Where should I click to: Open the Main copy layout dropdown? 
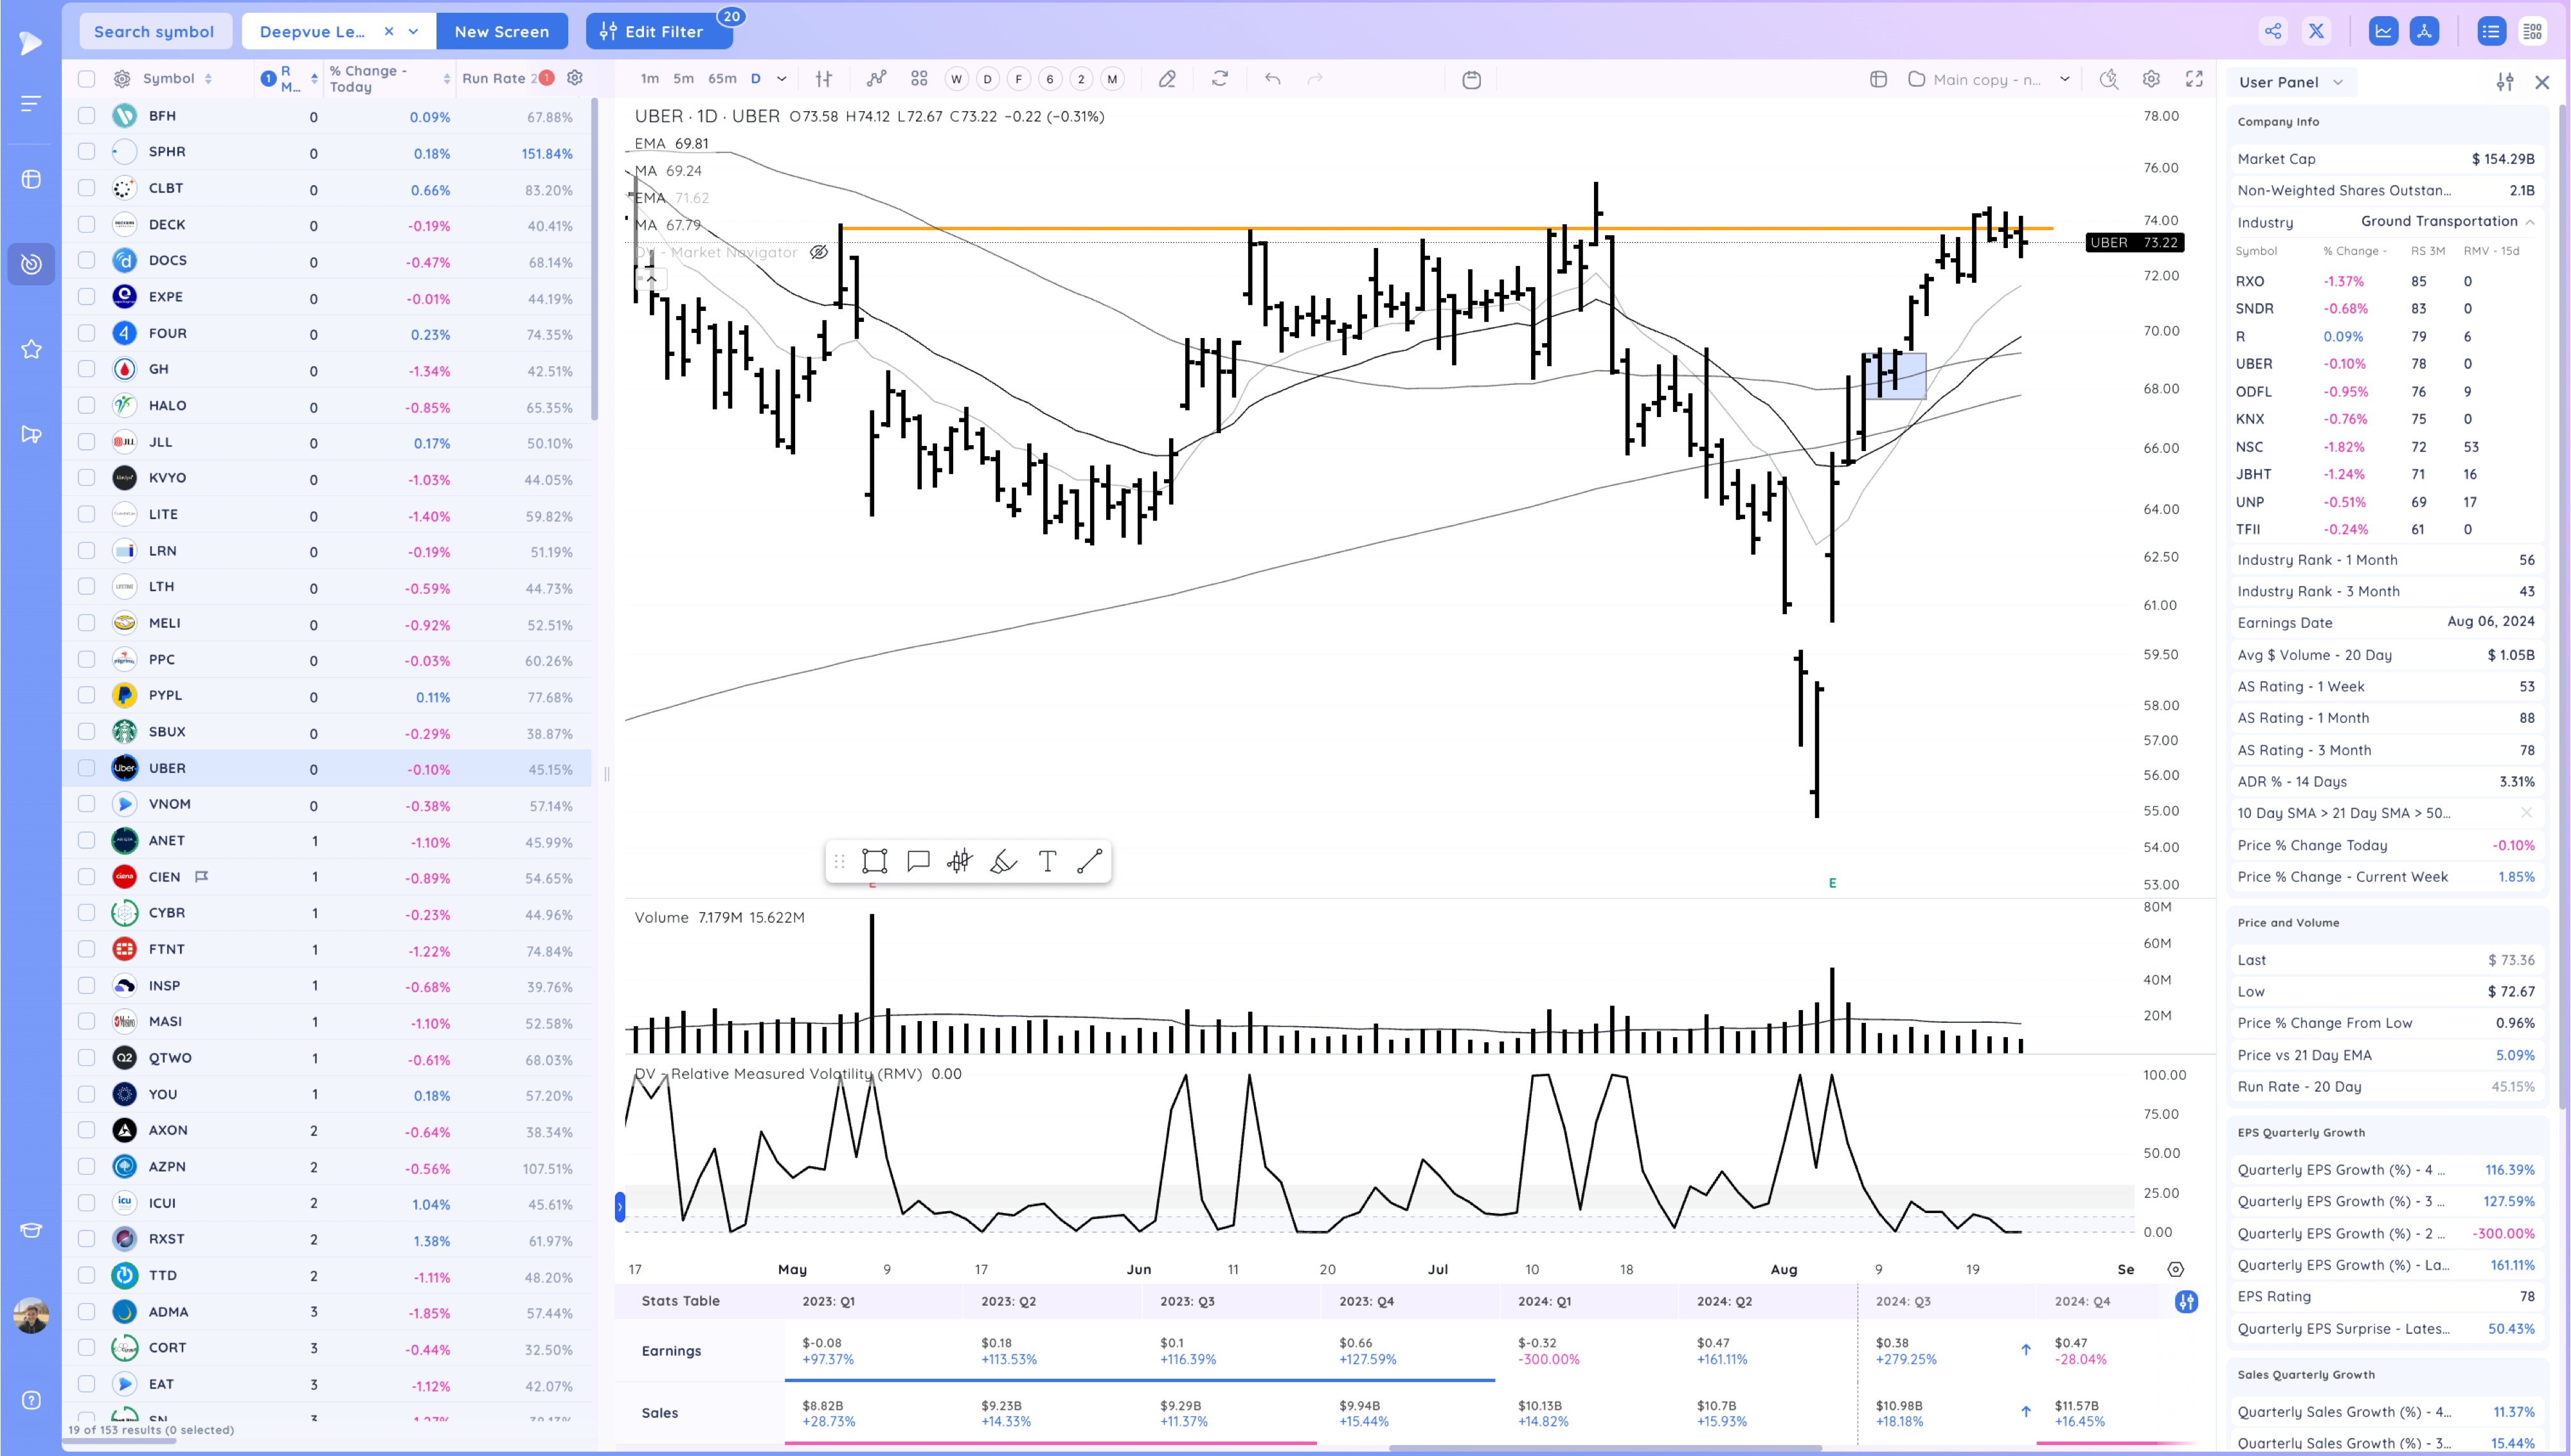2064,79
